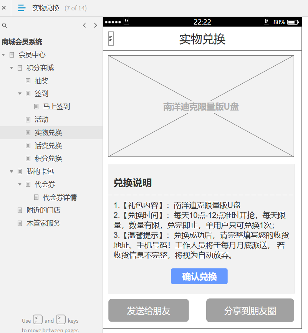Click the (7 of 14) page counter
Viewport: 308px width, 333px height.
click(x=76, y=8)
